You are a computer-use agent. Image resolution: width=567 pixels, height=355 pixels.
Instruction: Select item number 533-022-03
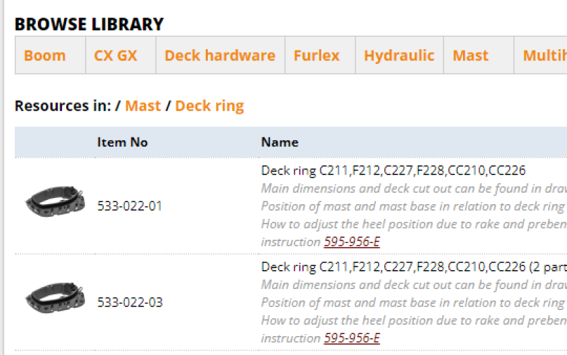[130, 302]
